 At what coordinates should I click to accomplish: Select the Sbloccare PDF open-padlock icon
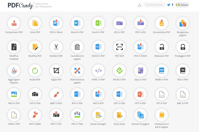click(x=161, y=47)
